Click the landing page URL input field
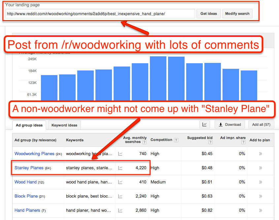 point(99,14)
